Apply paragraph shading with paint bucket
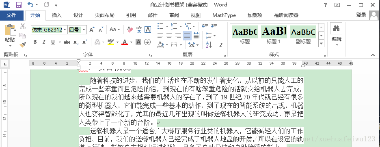 pyautogui.click(x=160, y=45)
